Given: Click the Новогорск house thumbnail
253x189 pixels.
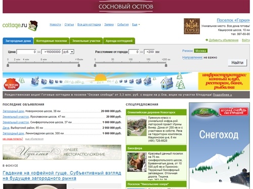Looking at the screenshot, I should [x=137, y=127].
